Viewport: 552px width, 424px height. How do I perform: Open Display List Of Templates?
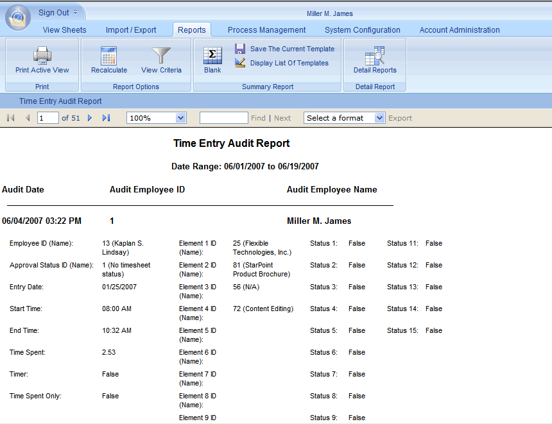click(x=240, y=63)
